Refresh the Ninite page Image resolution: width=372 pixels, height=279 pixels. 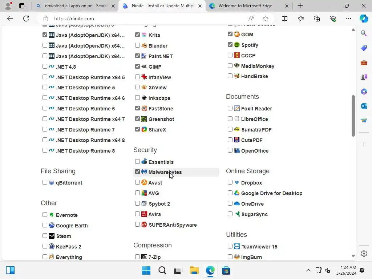tap(26, 19)
